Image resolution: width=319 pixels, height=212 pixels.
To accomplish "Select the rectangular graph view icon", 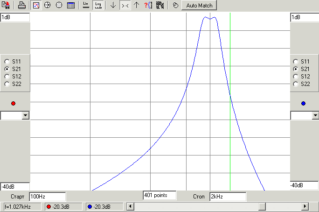I will click(36, 5).
